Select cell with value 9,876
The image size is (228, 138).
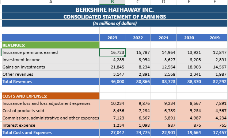[138, 103]
